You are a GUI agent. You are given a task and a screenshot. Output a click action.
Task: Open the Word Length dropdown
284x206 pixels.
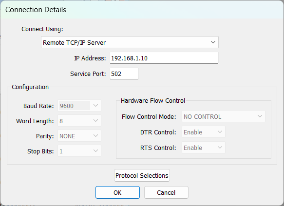click(79, 121)
